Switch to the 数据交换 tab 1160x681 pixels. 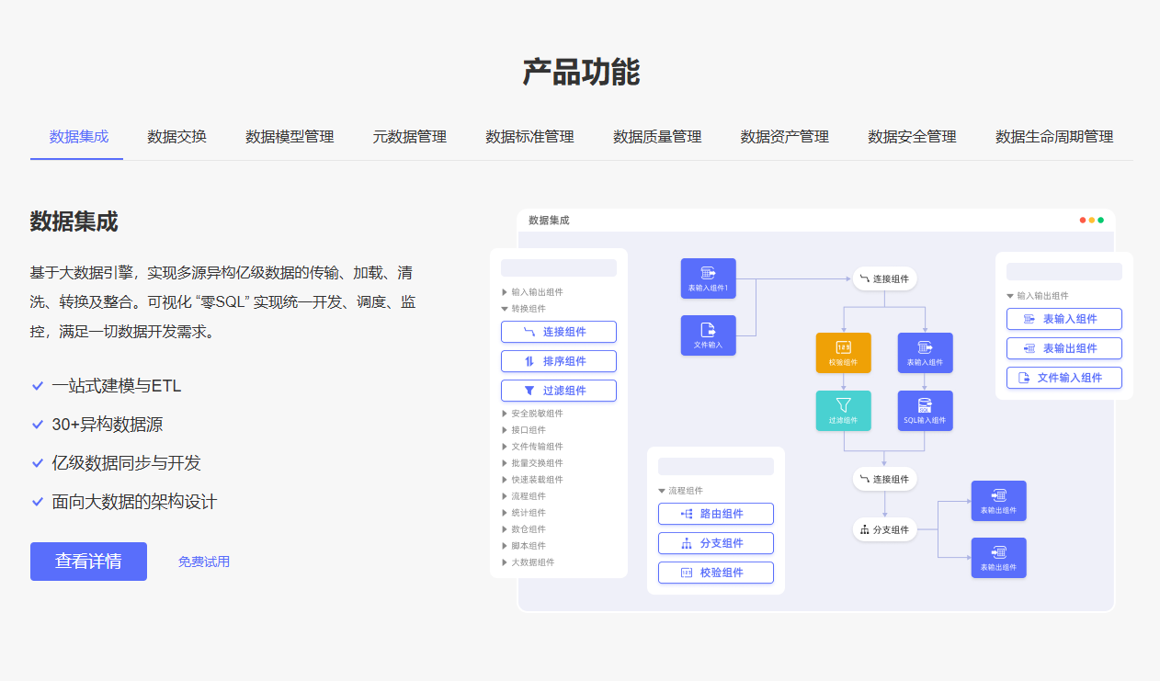click(x=176, y=136)
